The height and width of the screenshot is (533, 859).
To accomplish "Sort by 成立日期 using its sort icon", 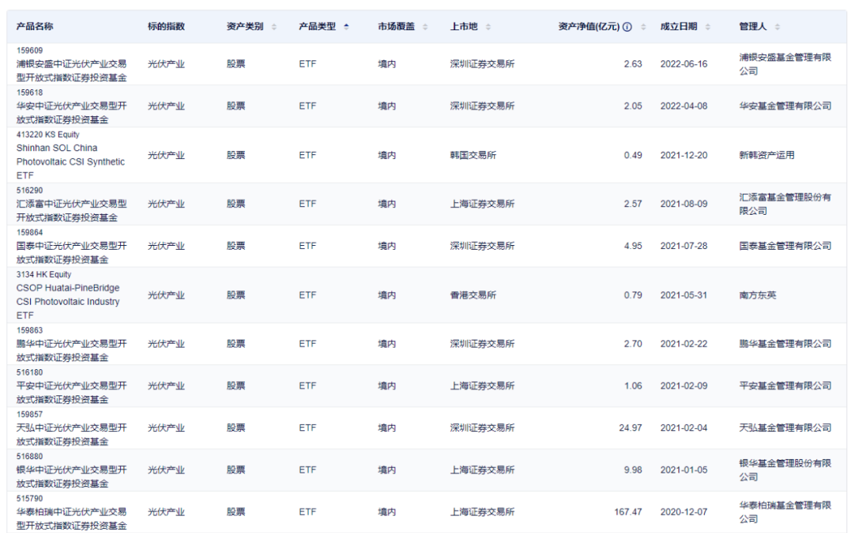I will [x=708, y=27].
